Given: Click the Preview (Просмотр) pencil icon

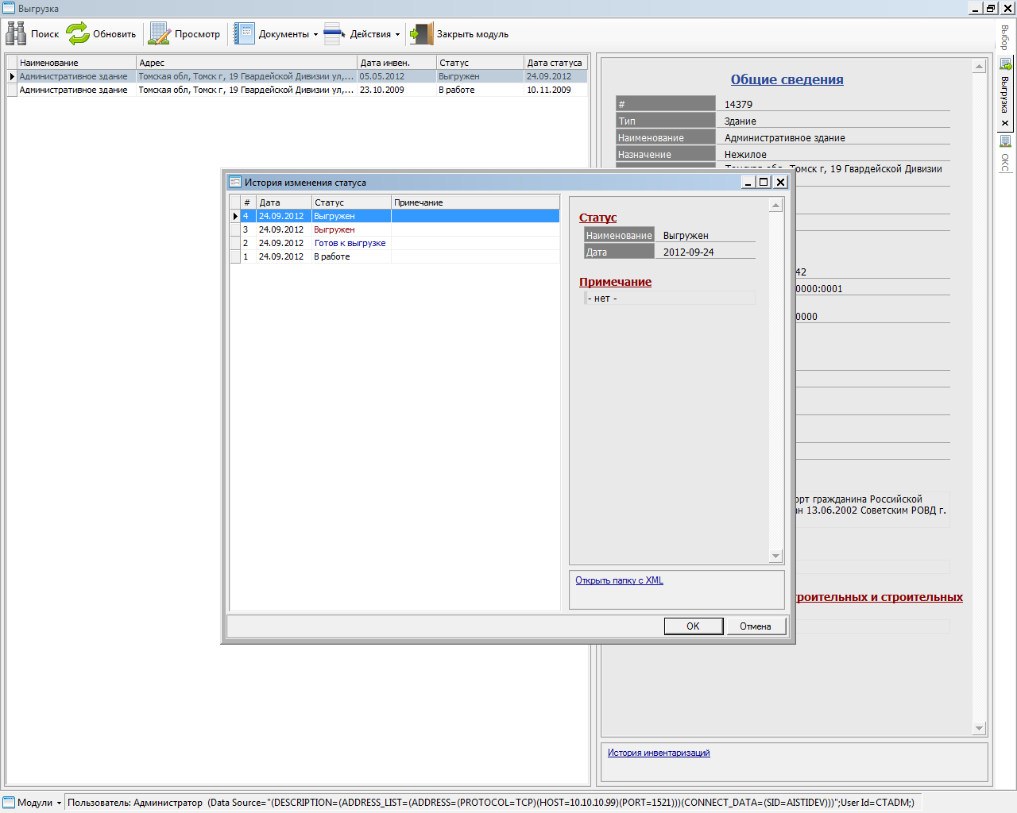Looking at the screenshot, I should pos(160,33).
